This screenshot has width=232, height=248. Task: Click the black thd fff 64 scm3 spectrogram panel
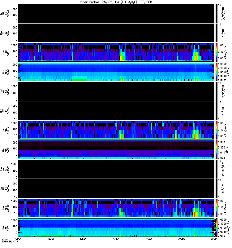pyautogui.click(x=116, y=111)
